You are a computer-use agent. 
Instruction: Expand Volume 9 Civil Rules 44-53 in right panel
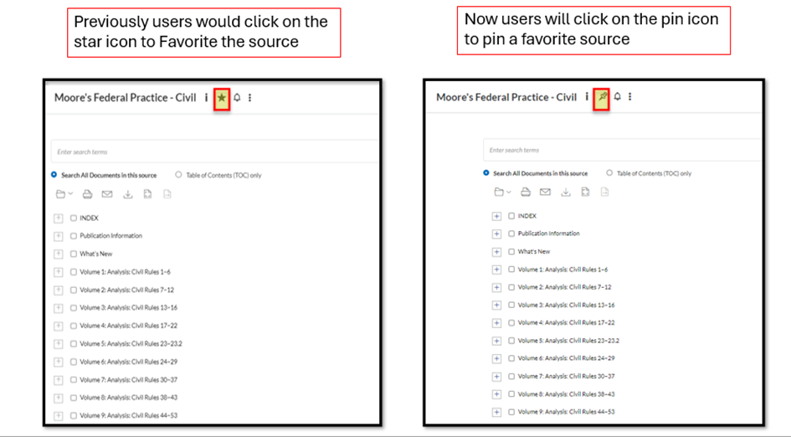click(497, 412)
